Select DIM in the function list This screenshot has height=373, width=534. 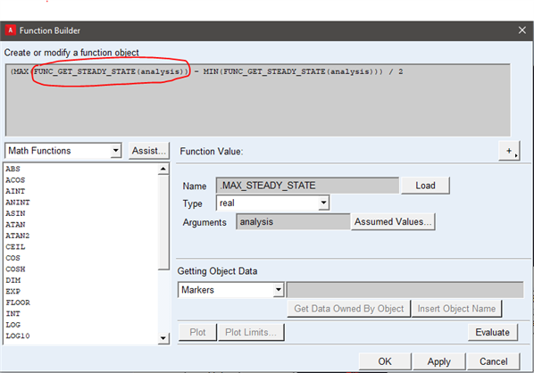click(x=13, y=280)
